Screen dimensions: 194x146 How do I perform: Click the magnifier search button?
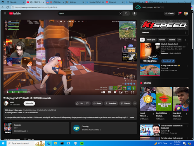click(x=126, y=13)
